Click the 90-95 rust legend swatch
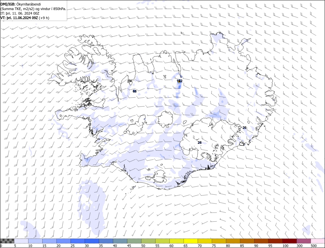Image resolution: width=325 pixels, height=248 pixels. click(261, 241)
